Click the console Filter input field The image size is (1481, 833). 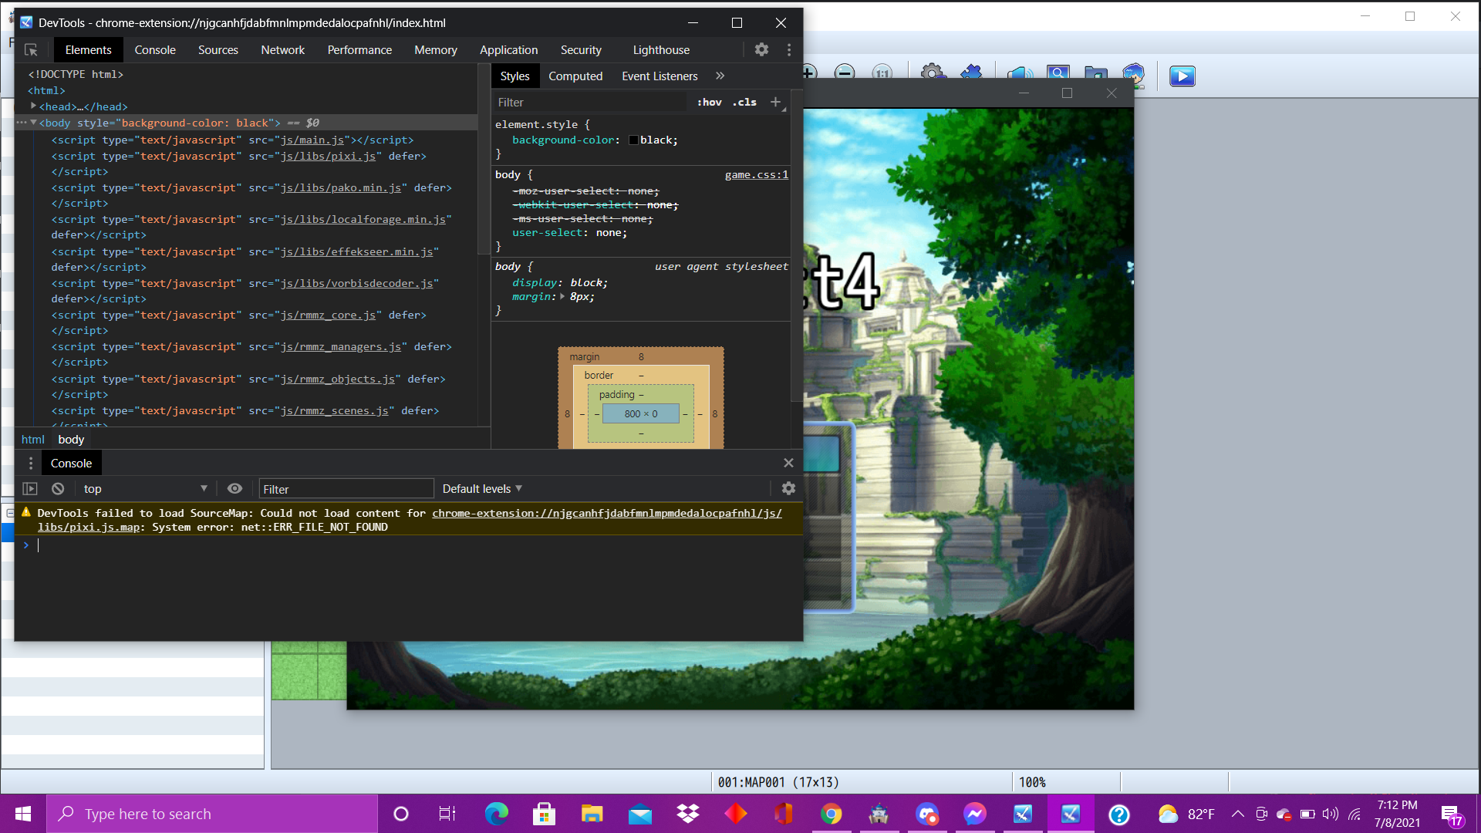[346, 488]
